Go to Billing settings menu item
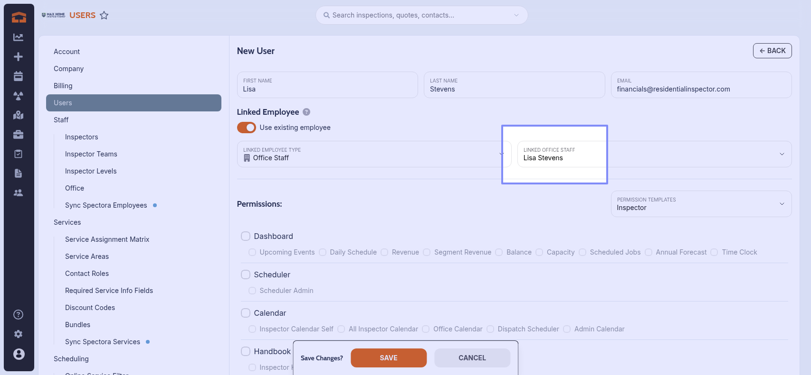Viewport: 811px width, 375px height. pyautogui.click(x=63, y=86)
